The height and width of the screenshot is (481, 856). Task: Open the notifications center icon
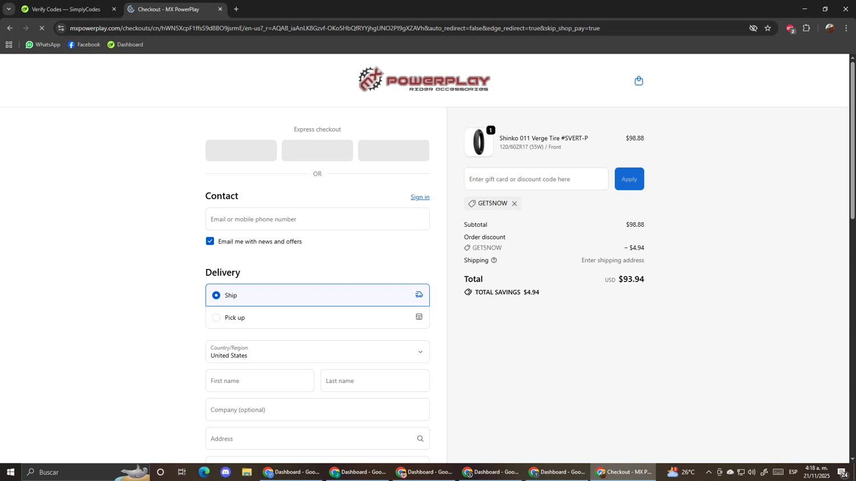click(x=842, y=472)
